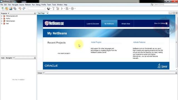
Task: Click the New File toolbar icon
Action: (x=3, y=9)
